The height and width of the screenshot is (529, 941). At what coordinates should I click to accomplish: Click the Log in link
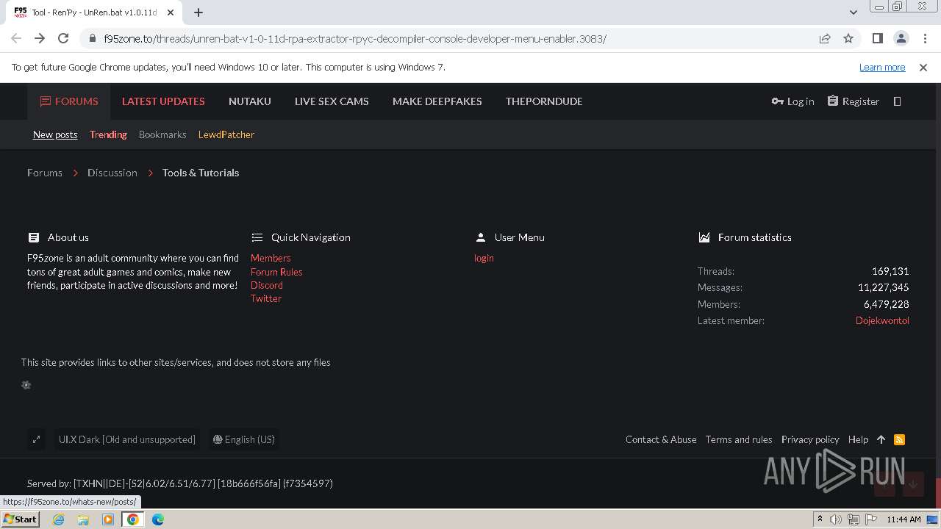[792, 101]
